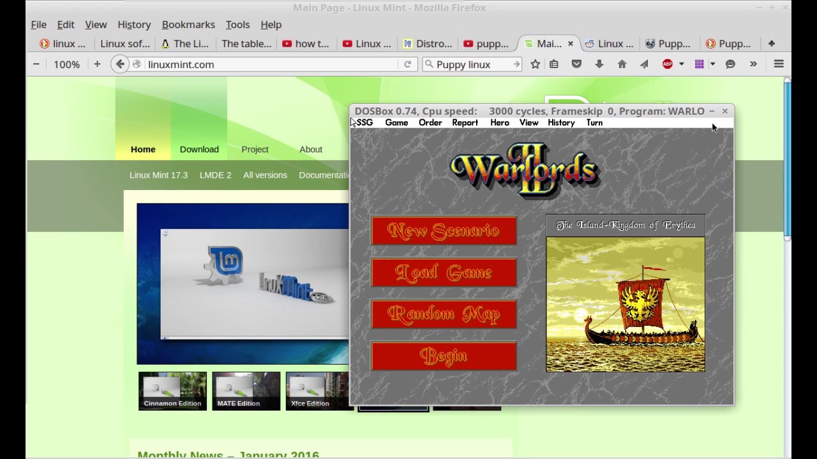Screen dimensions: 817x459
Task: Select the MATE Edition thumbnail
Action: 246,391
